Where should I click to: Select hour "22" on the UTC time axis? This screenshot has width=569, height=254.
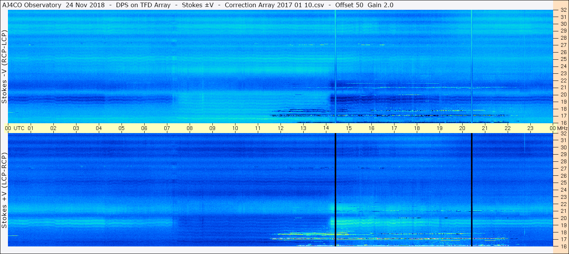click(508, 128)
